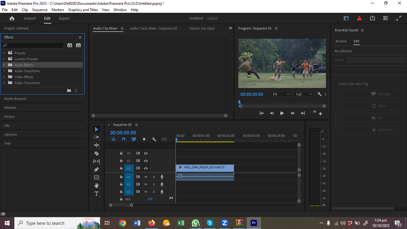Toggle sync lock on track A2
407x229 pixels.
pos(138,184)
